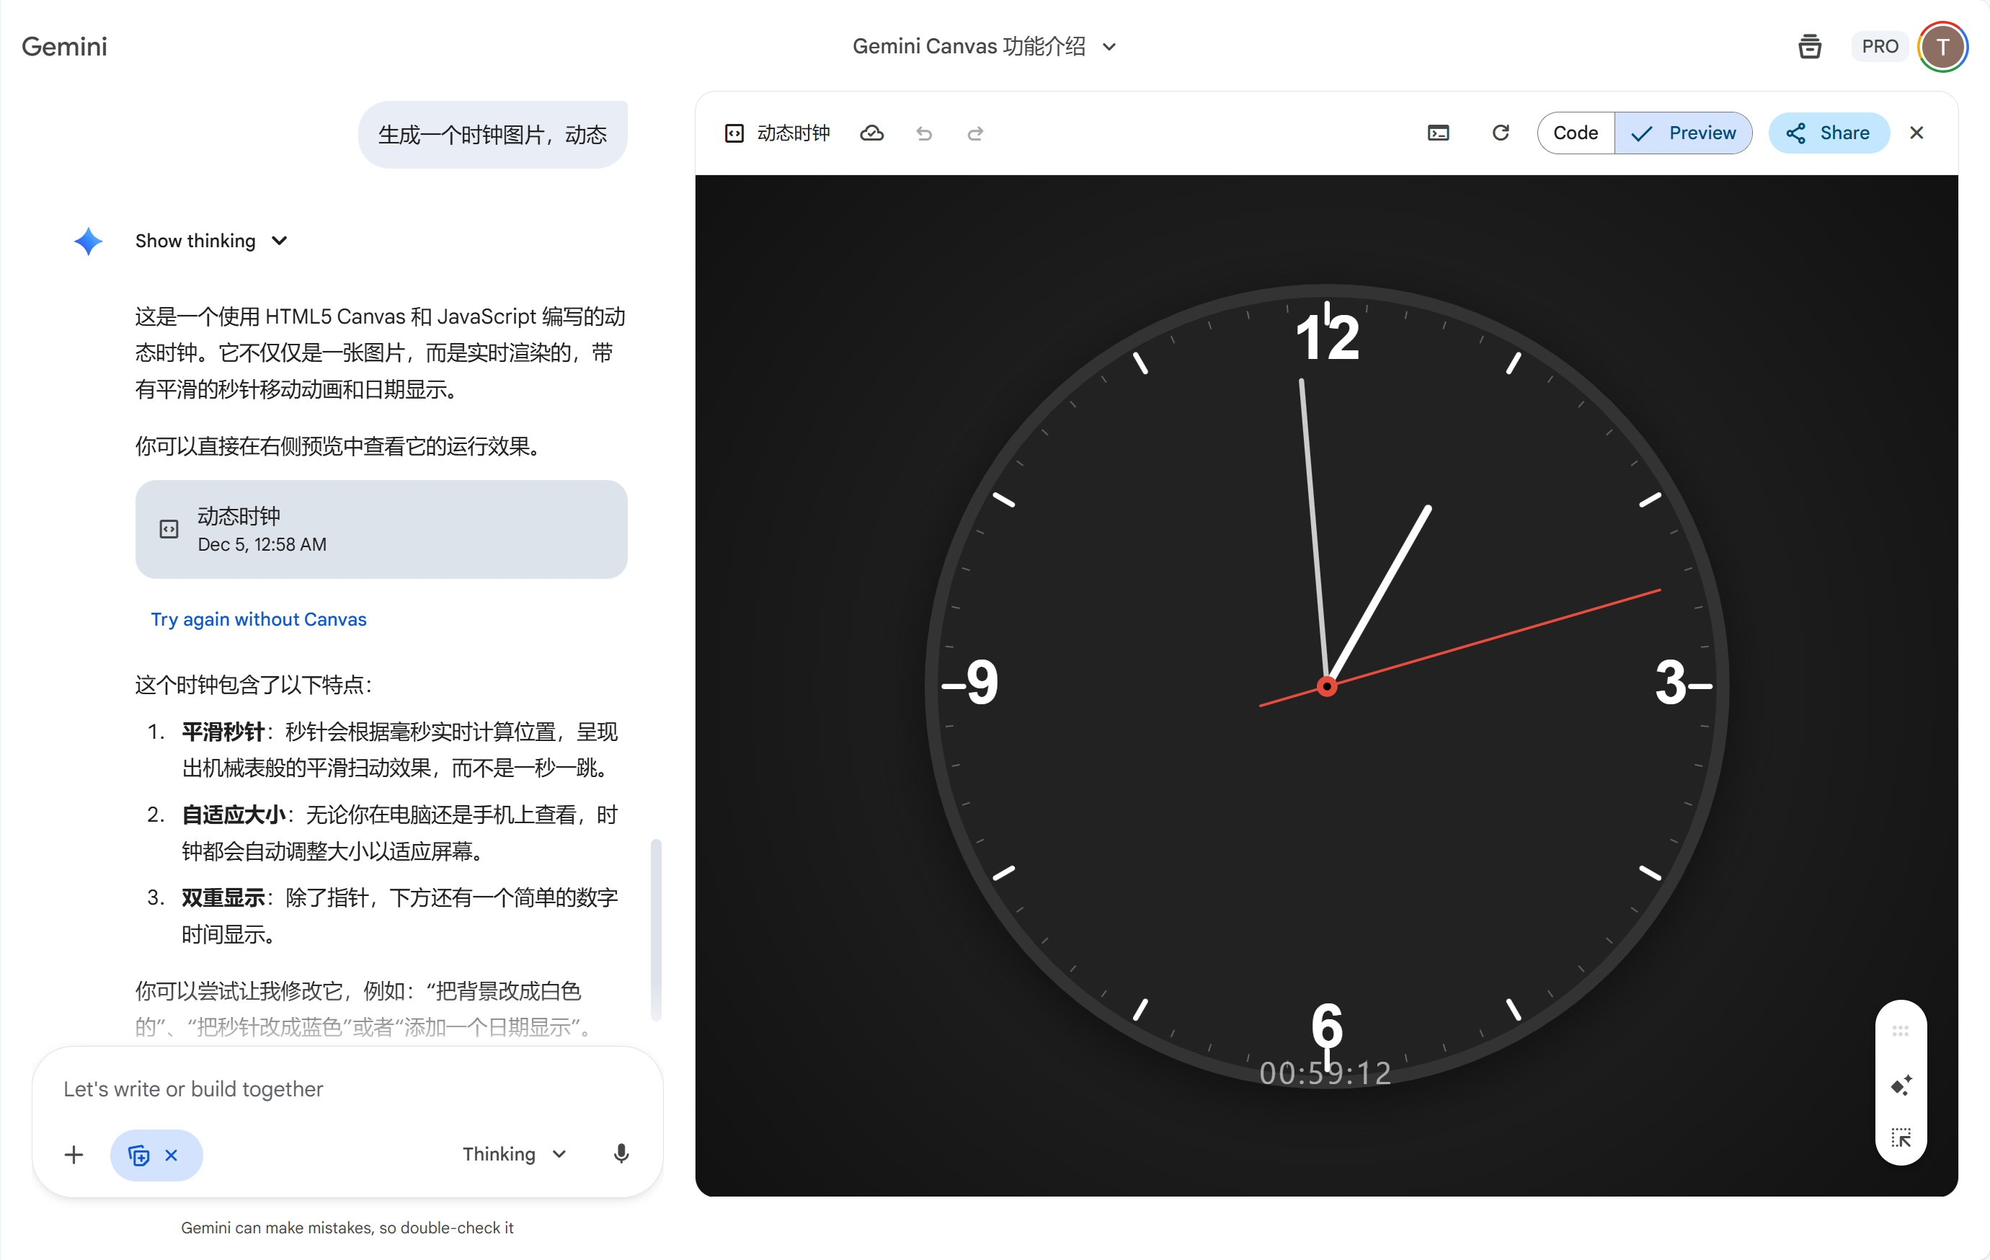
Task: Click the Share button
Action: [1828, 133]
